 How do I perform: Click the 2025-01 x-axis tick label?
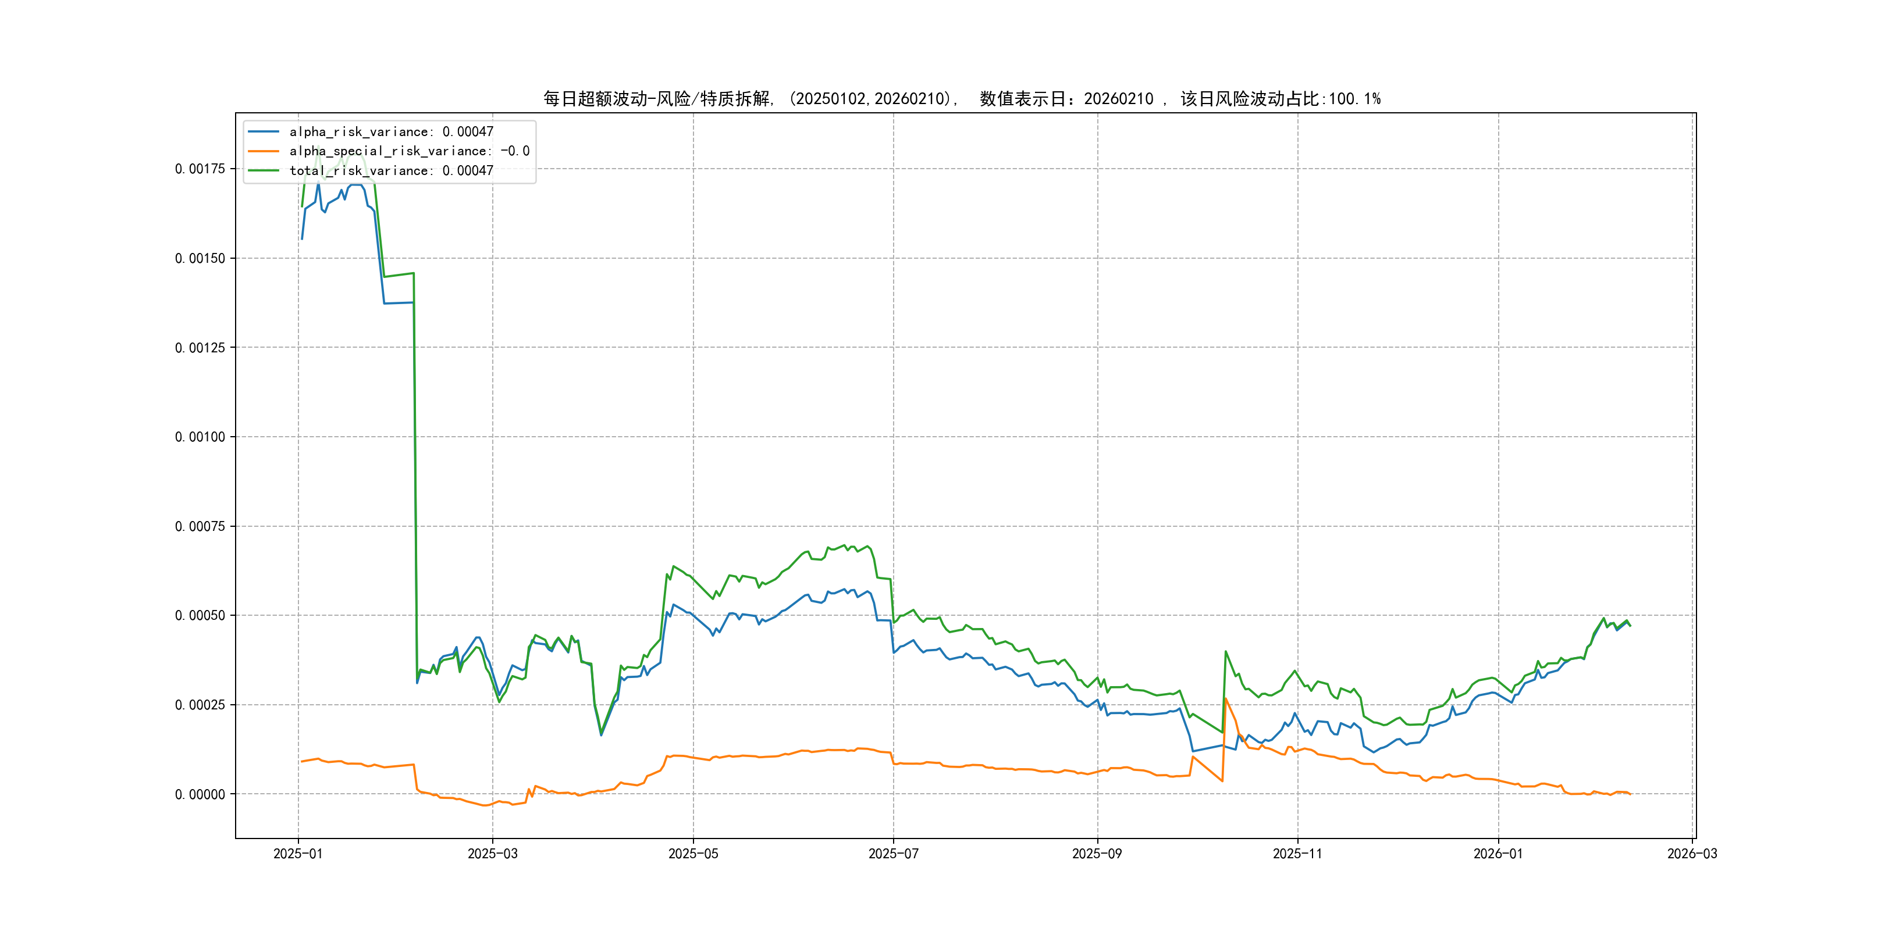point(298,854)
